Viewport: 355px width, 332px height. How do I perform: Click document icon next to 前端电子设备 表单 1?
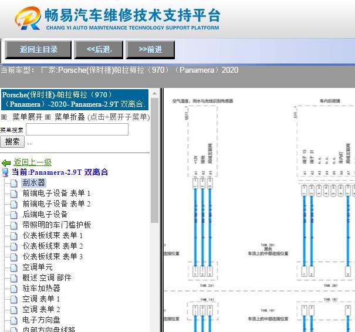coord(14,194)
